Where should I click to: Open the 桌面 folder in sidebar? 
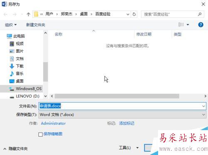click(x=16, y=81)
